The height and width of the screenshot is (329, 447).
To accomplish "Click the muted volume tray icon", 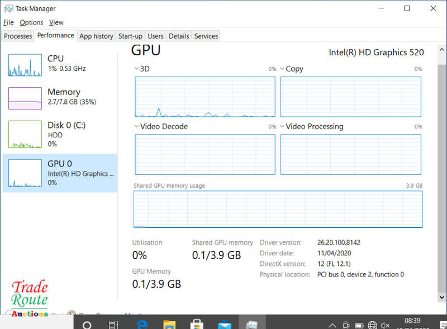I will 385,325.
